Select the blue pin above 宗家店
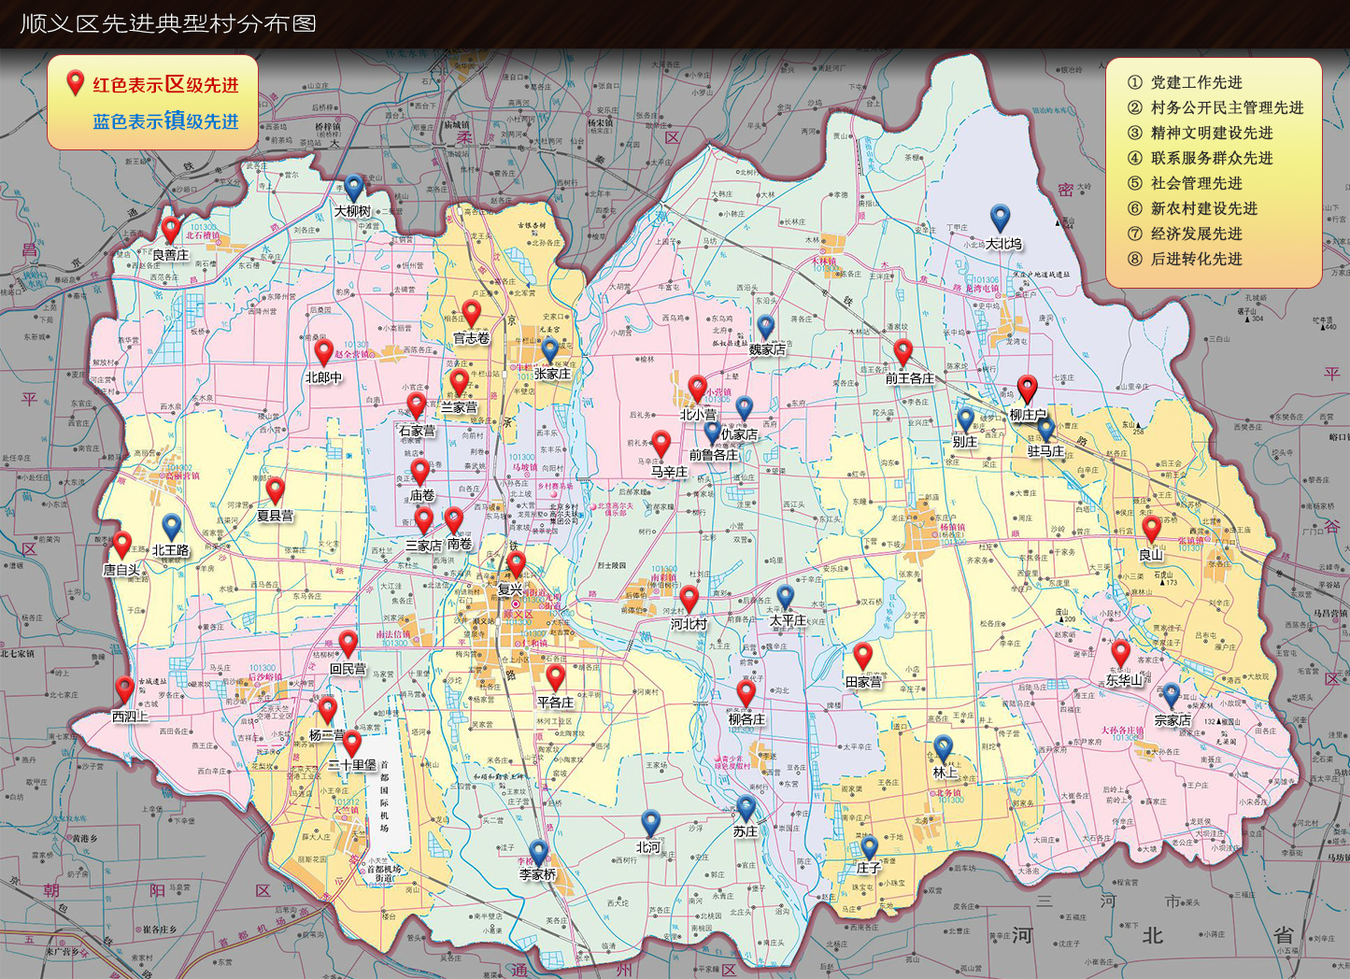The image size is (1350, 979). 1171,695
